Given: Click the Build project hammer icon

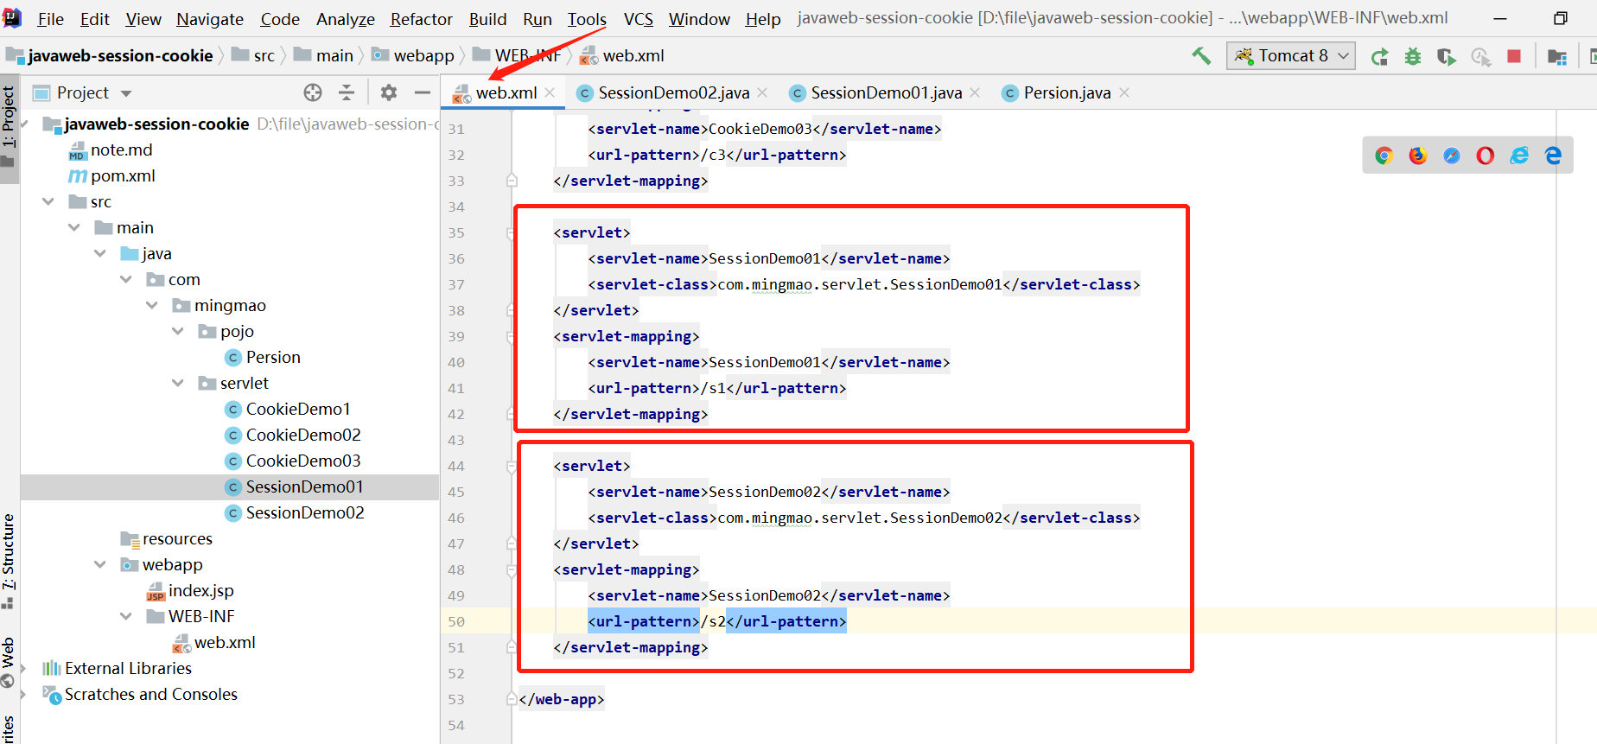Looking at the screenshot, I should point(1201,56).
